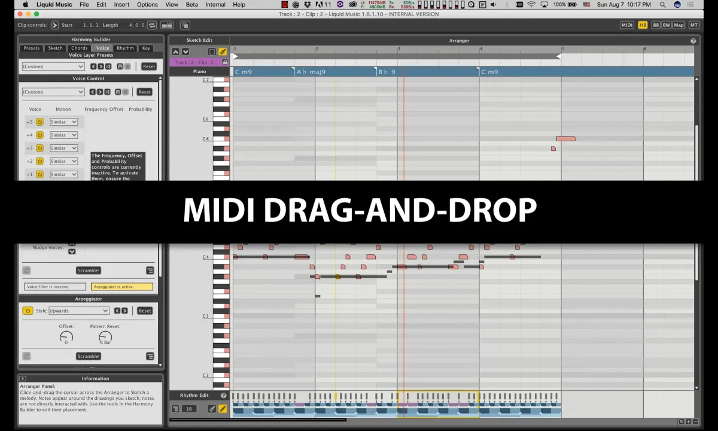
Task: Click the duplicate clip icon in clip controls
Action: (x=185, y=25)
